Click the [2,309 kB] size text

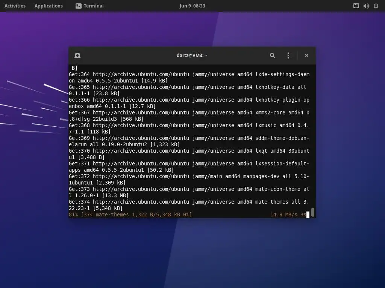click(111, 183)
